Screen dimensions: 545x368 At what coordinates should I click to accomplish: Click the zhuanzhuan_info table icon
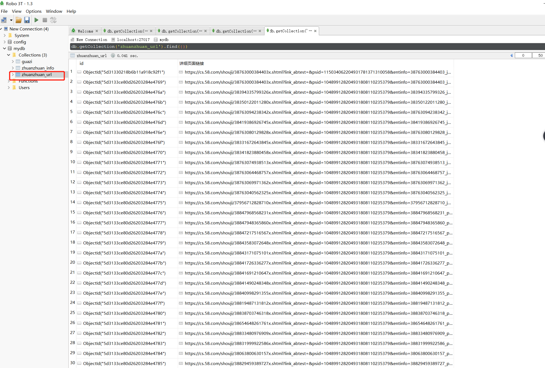pos(18,68)
